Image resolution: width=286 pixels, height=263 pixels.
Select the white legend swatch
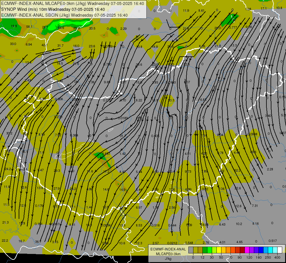[x=280, y=250]
